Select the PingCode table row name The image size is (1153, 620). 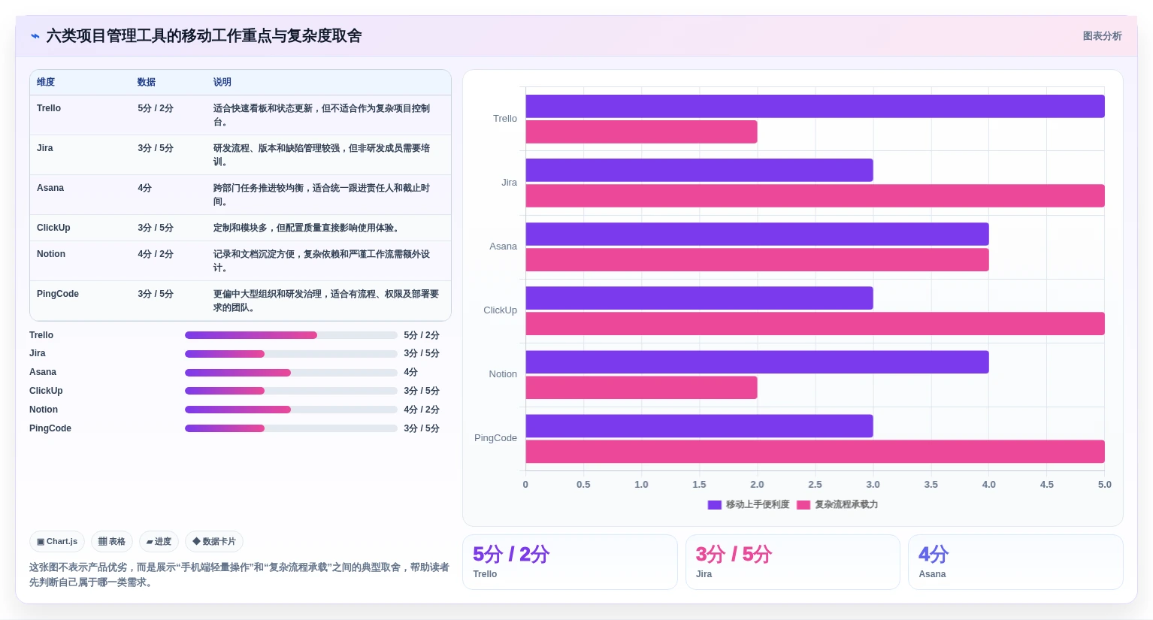coord(58,294)
